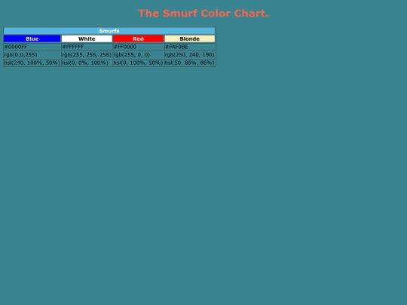
Task: Pick the 'hsl(0, 100%, 50%)' cell
Action: (138, 63)
